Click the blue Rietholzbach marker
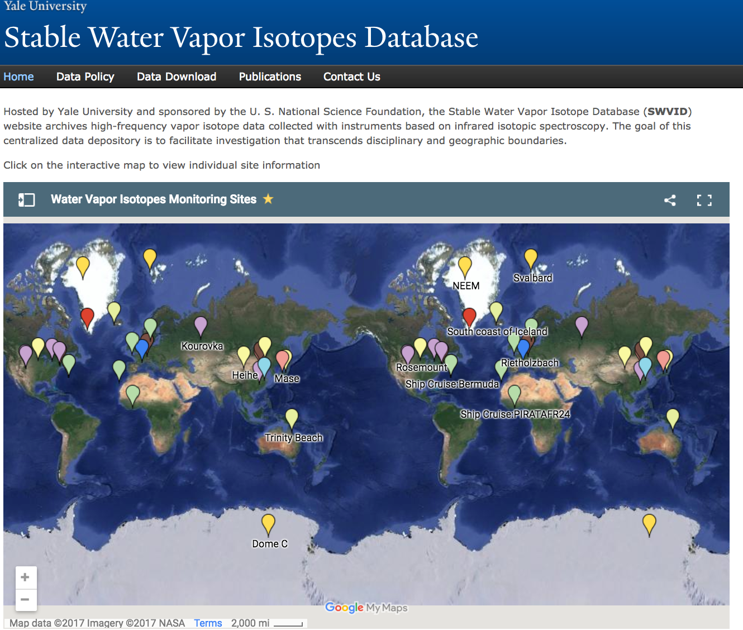The width and height of the screenshot is (743, 630). coord(523,348)
